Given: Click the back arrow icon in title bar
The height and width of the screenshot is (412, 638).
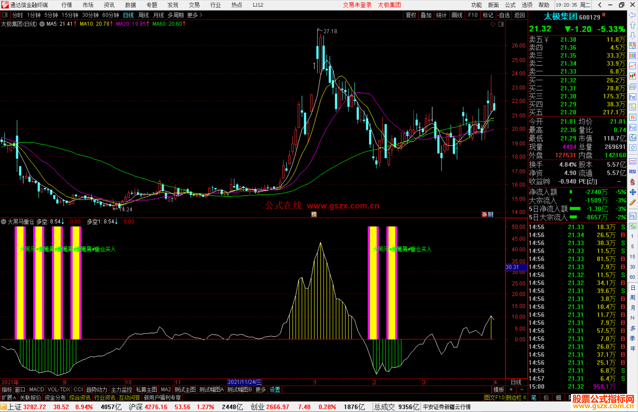Looking at the screenshot, I should tap(600, 5).
